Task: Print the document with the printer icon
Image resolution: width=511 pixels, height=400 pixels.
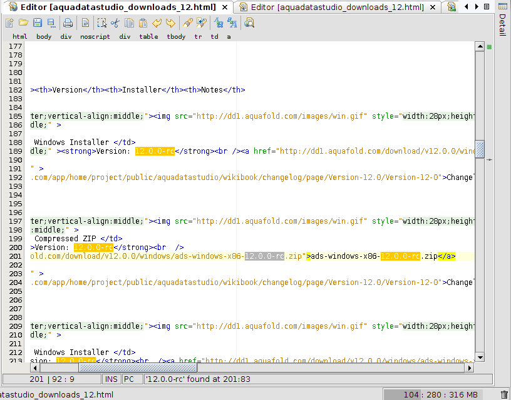Action: point(68,22)
